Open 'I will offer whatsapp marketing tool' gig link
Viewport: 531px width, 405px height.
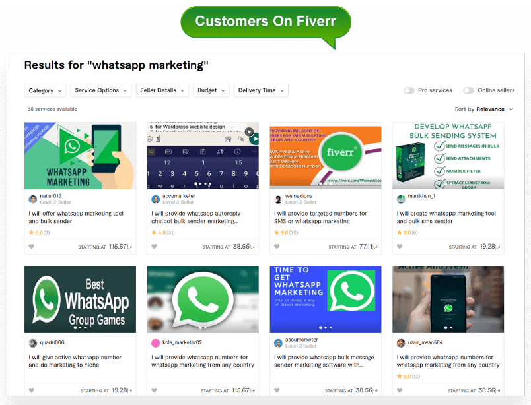76,217
